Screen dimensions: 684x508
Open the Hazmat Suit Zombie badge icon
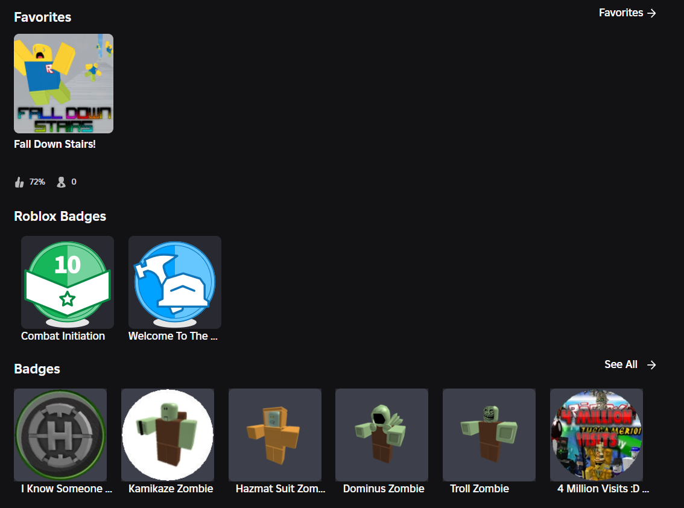point(275,435)
